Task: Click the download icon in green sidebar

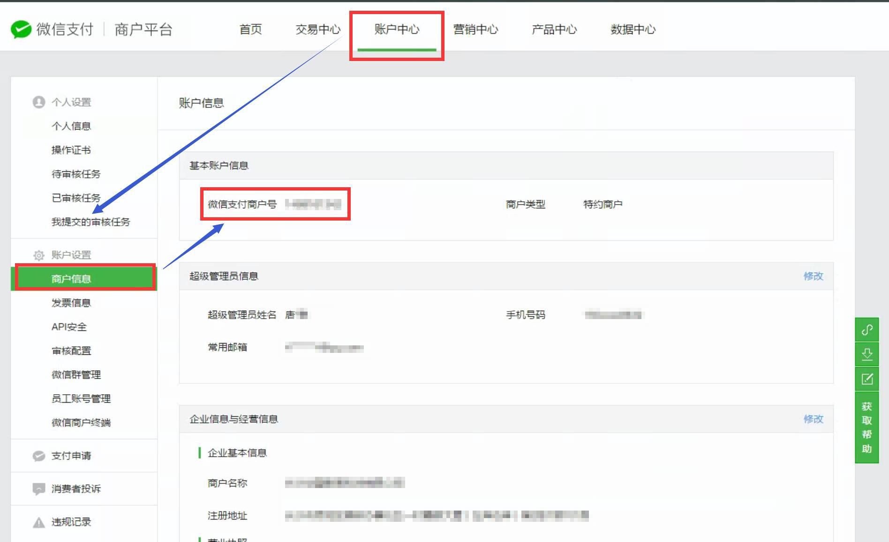Action: (x=867, y=354)
